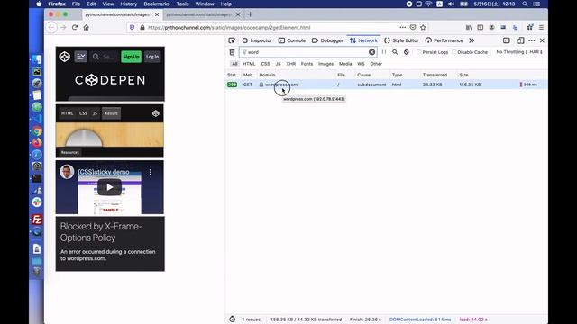Play the (CSS)sticky demo video
Viewport: 577px width, 324px height.
click(109, 187)
